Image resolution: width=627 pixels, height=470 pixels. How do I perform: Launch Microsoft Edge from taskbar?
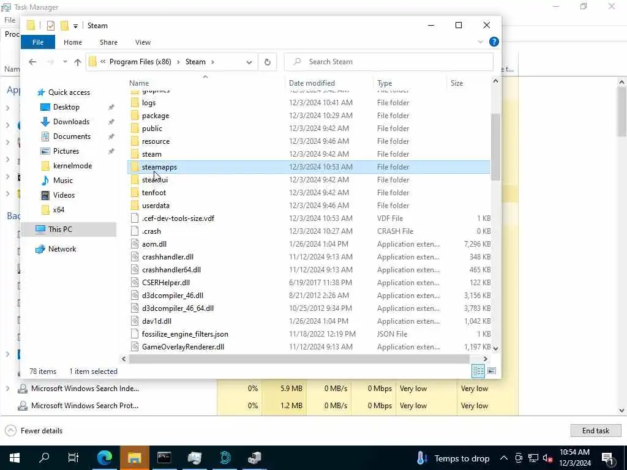point(104,458)
